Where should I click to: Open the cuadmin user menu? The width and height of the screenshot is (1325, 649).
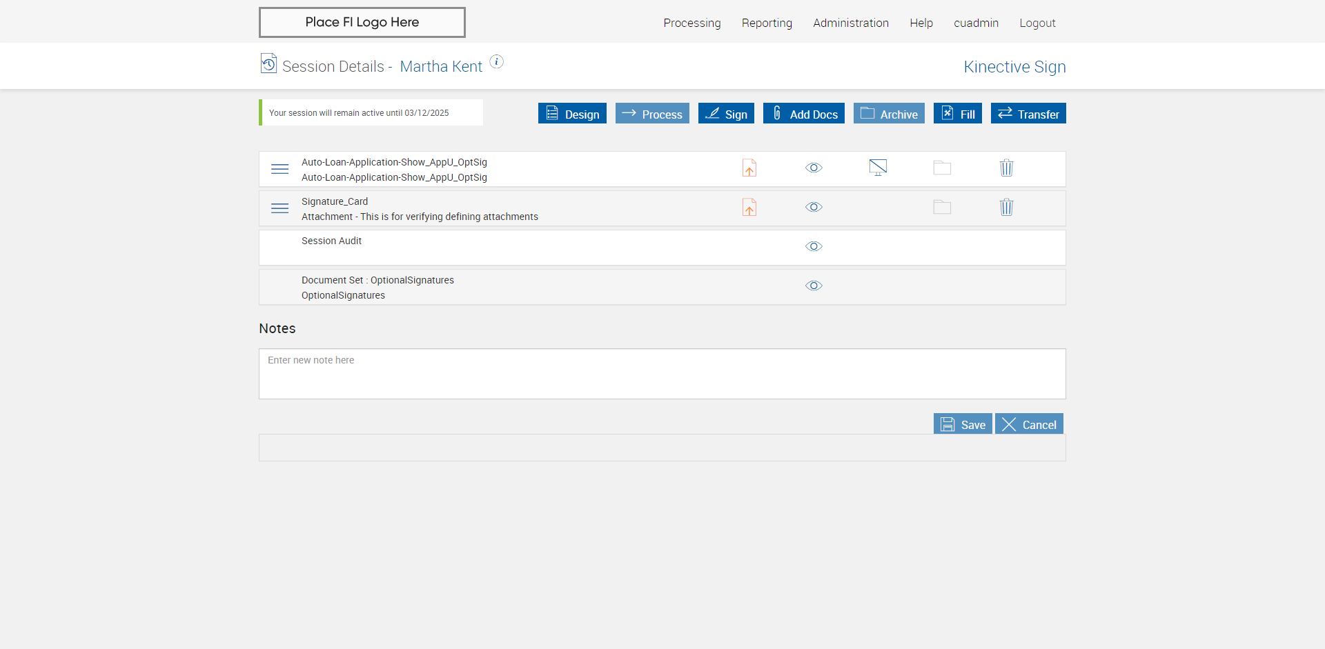tap(976, 23)
